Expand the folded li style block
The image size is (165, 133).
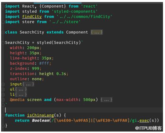point(21,94)
